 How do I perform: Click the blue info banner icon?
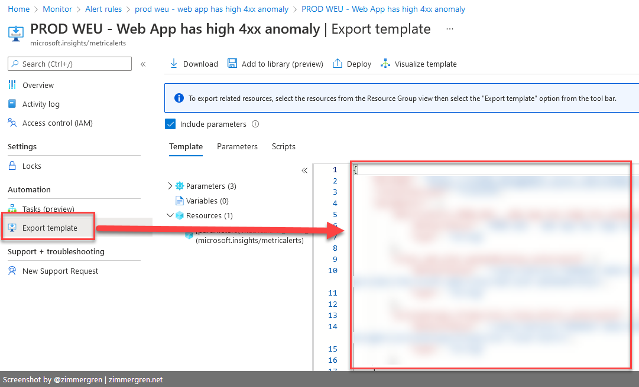point(179,98)
